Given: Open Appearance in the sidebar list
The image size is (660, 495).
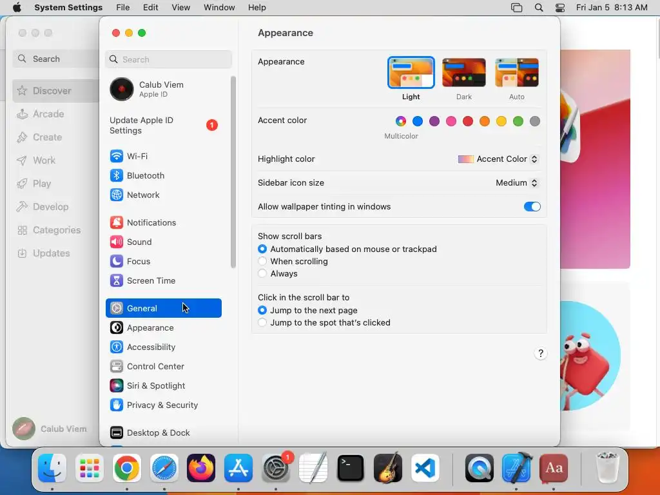Looking at the screenshot, I should pos(163,327).
